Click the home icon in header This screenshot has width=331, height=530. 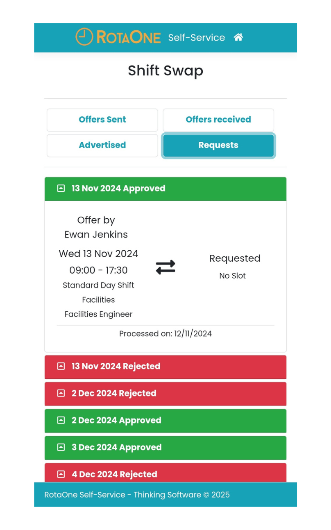(x=238, y=37)
